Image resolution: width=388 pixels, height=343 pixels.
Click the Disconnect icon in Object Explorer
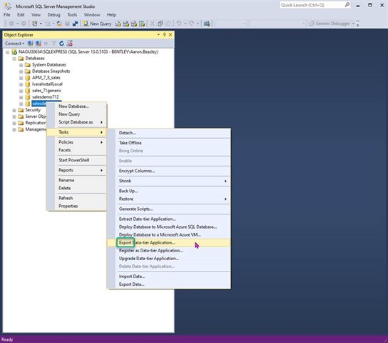(x=38, y=44)
